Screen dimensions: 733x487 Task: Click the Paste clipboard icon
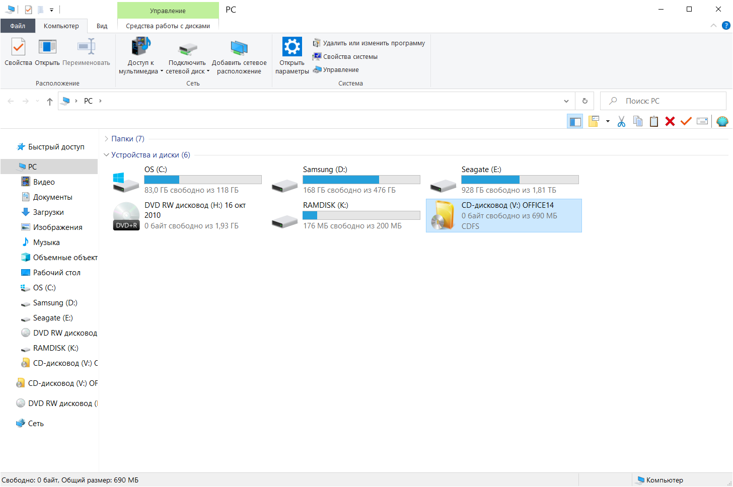[x=654, y=121]
